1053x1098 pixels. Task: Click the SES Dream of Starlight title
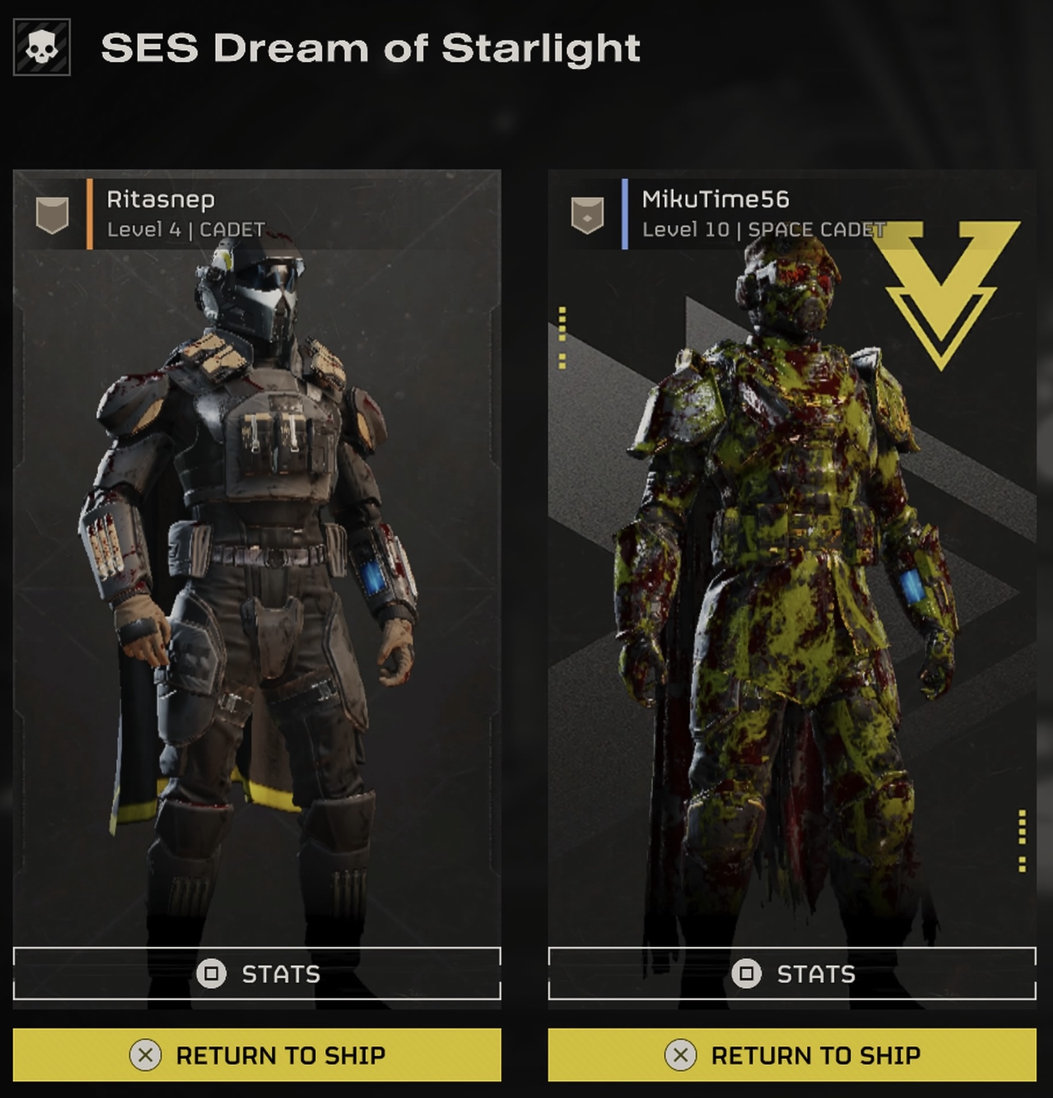click(371, 48)
